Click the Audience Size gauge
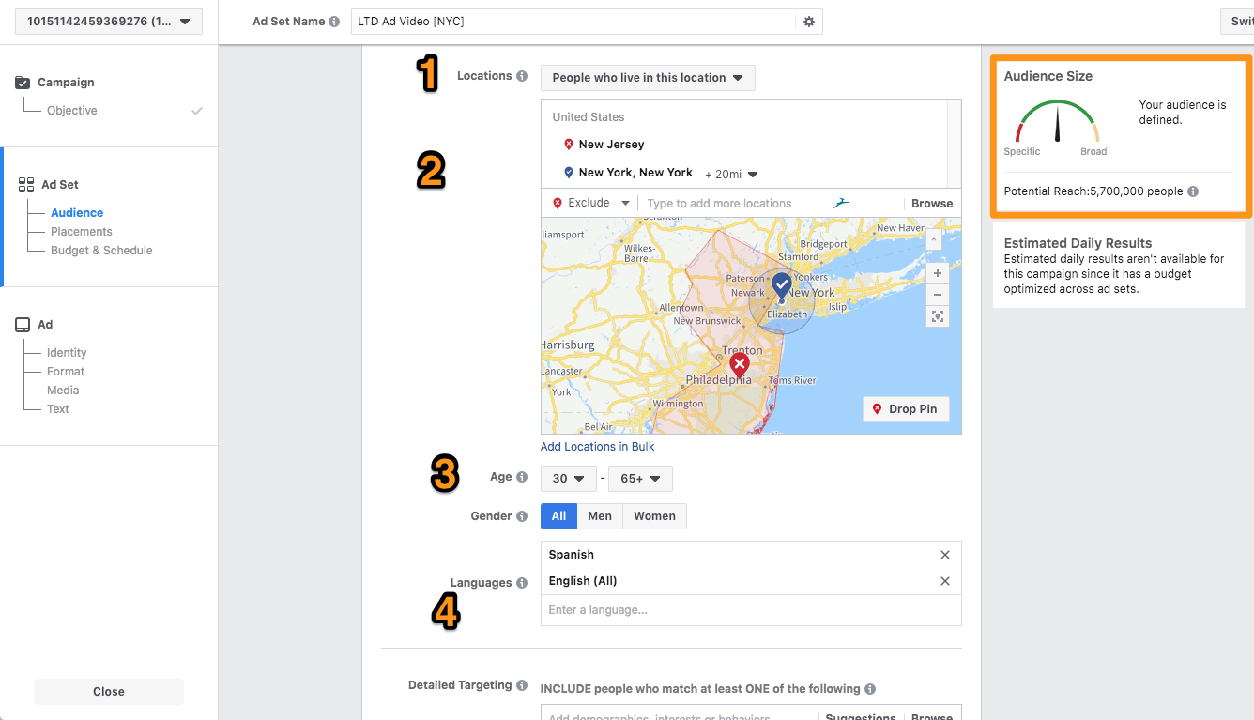1254x720 pixels. pos(1057,123)
